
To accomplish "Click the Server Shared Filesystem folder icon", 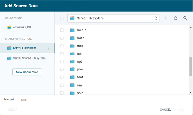I will pos(9,58).
